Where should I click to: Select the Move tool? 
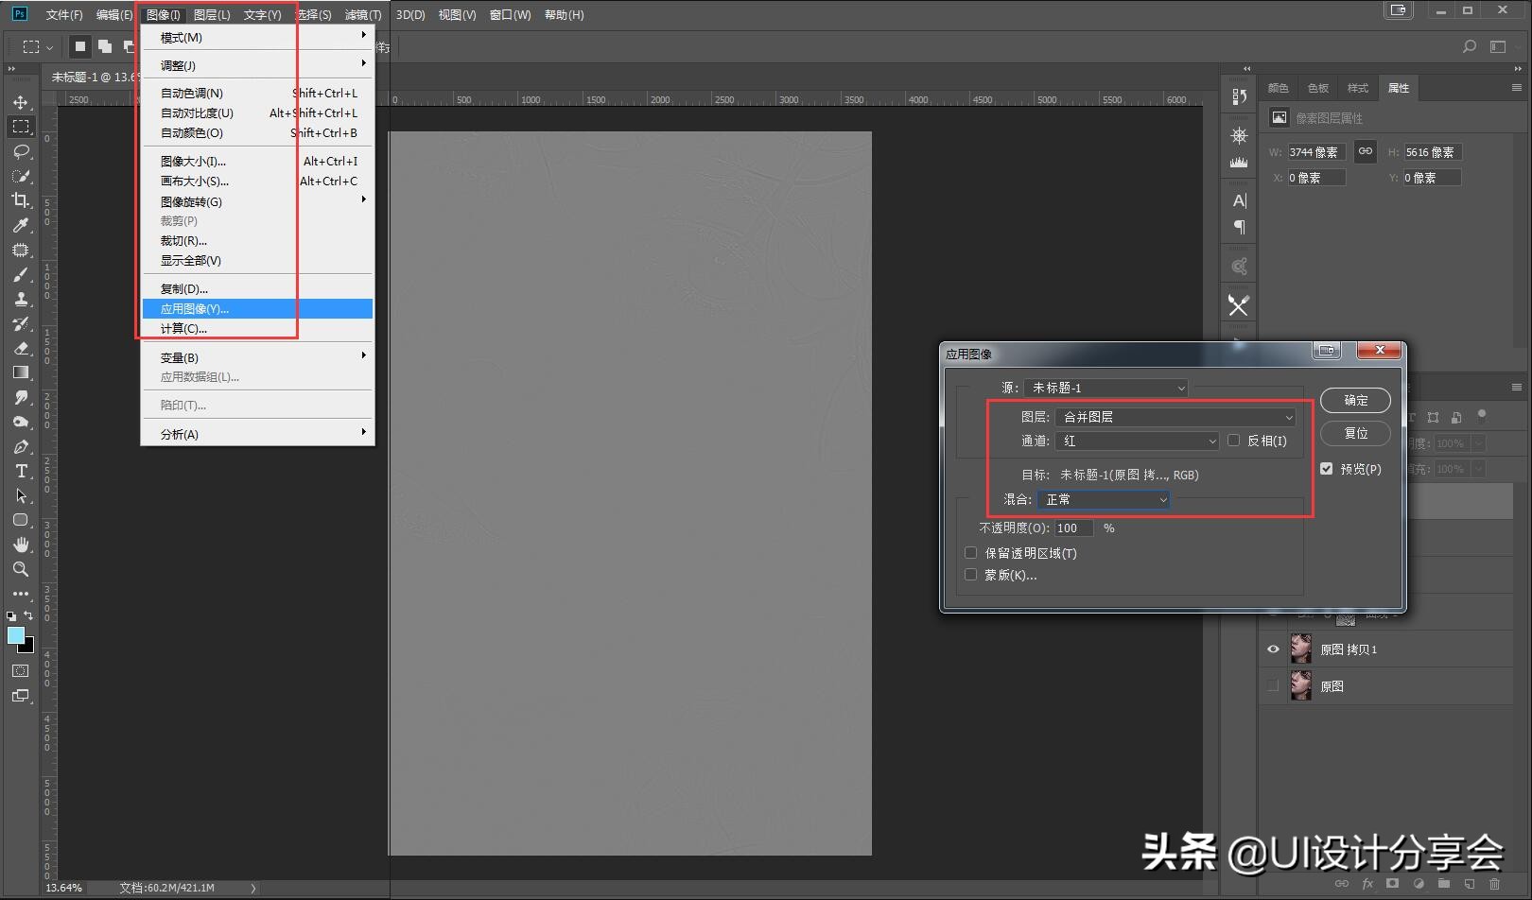pos(20,102)
